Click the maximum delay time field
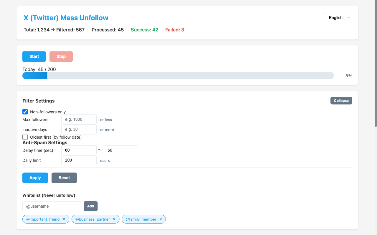 [x=121, y=150]
